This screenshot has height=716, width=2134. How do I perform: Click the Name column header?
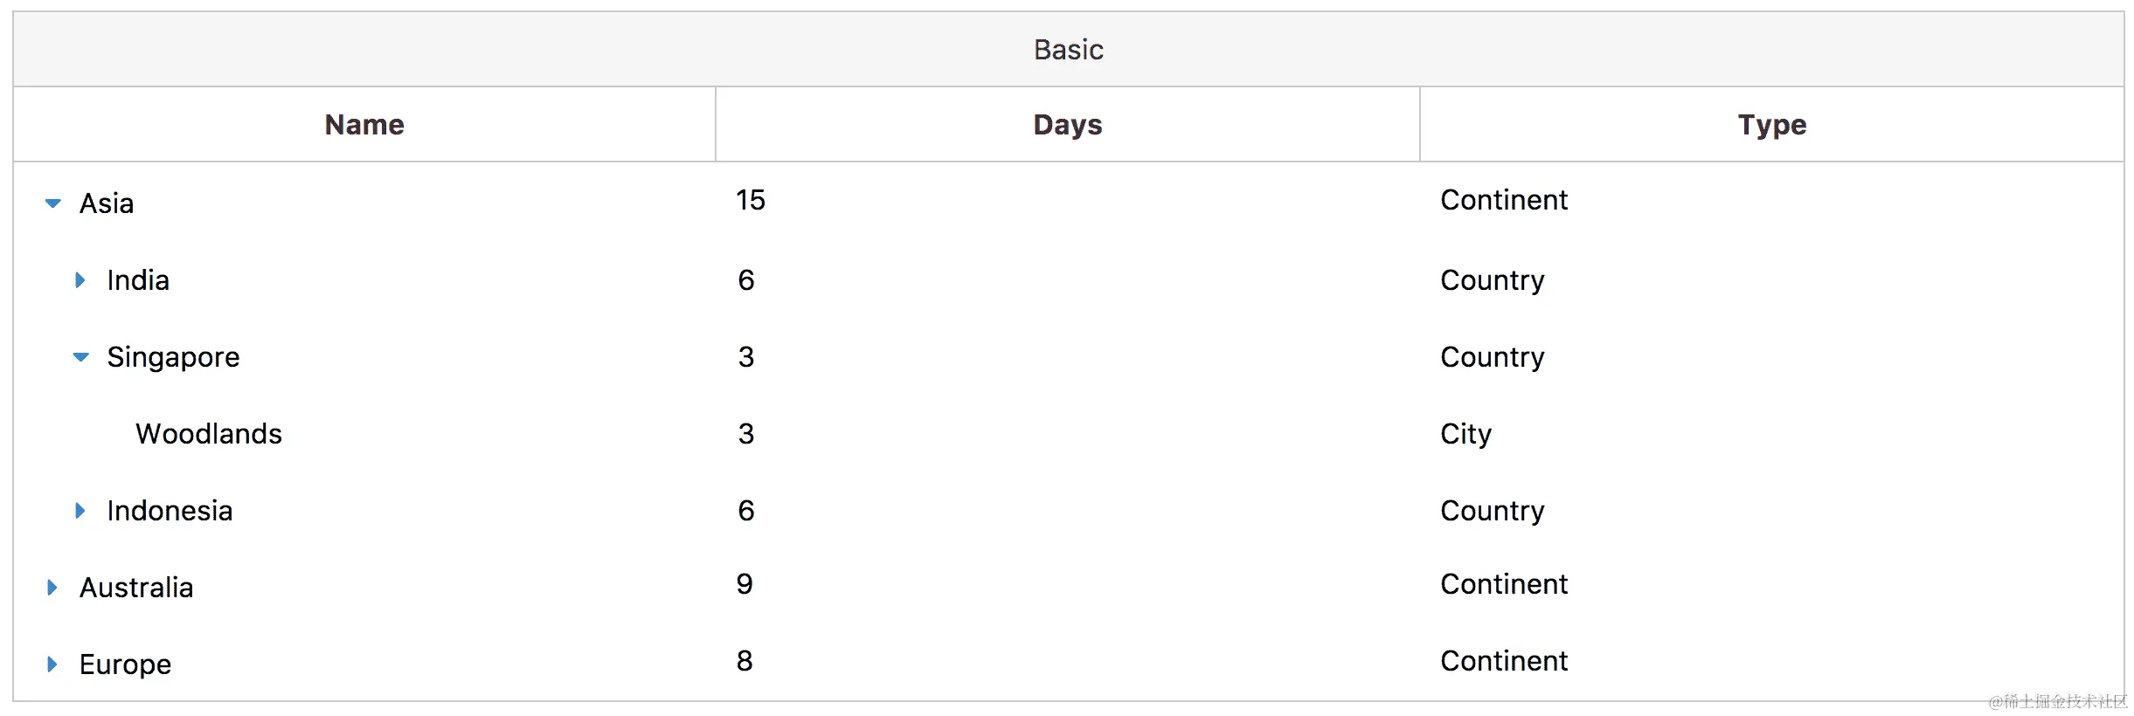[364, 124]
